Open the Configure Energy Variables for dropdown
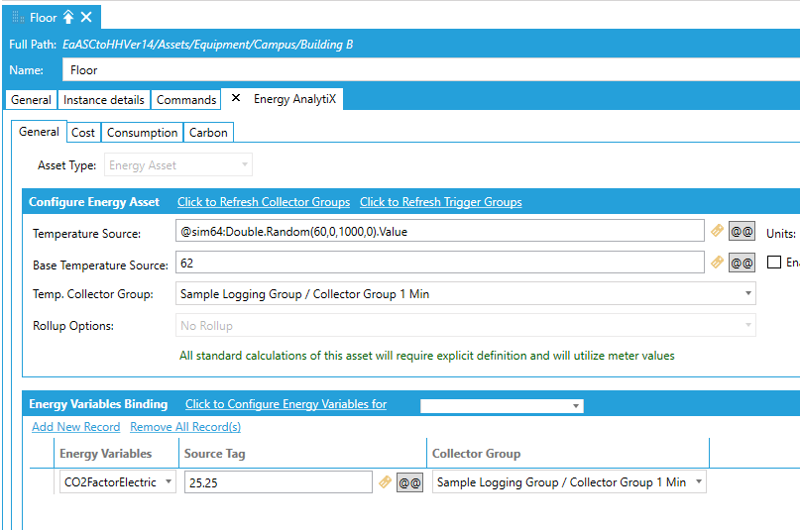Image resolution: width=800 pixels, height=530 pixels. (502, 405)
